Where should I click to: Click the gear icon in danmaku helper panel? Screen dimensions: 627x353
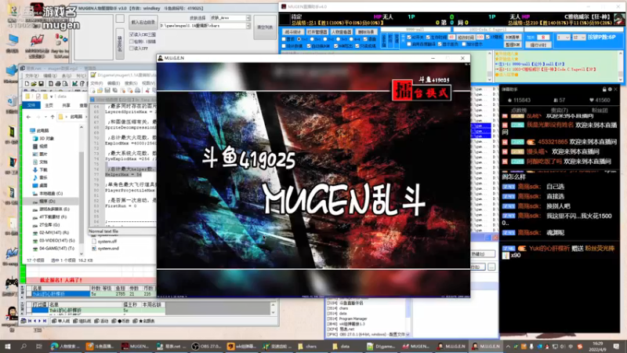pyautogui.click(x=610, y=89)
